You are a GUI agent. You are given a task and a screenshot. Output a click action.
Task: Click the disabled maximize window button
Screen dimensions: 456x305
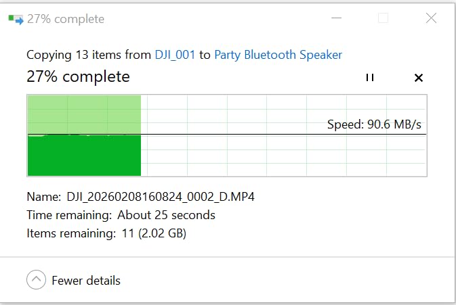tap(383, 19)
